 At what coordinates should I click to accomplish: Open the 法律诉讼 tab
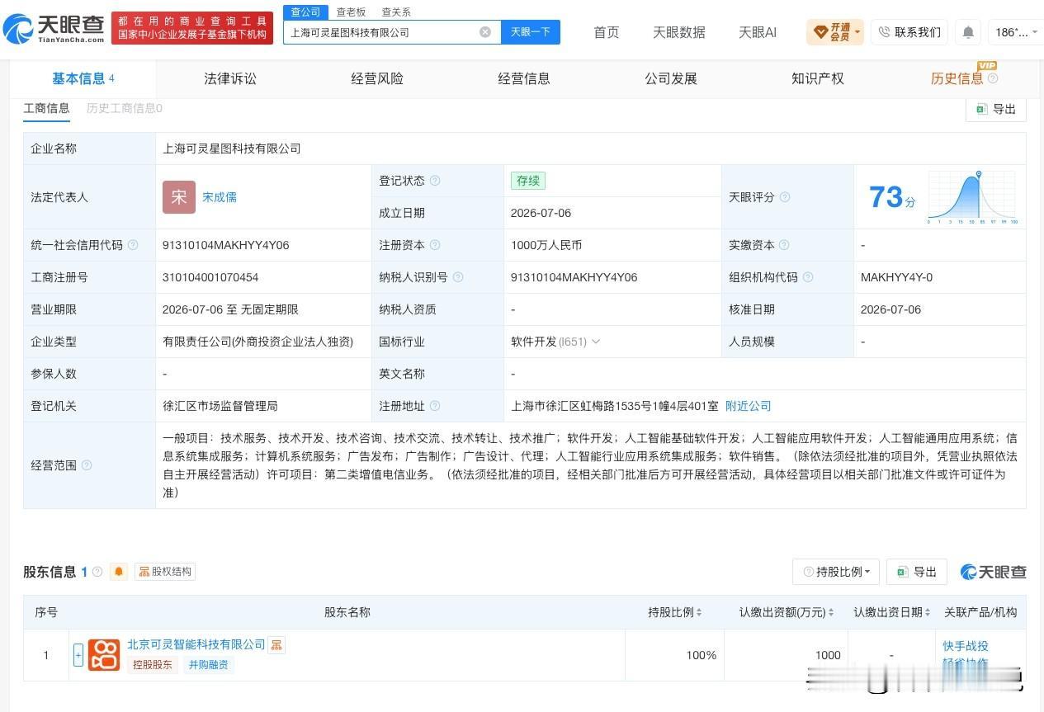coord(230,78)
